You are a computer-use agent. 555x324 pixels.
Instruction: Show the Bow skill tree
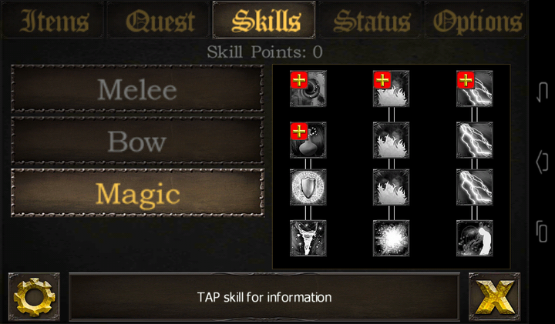(x=138, y=141)
